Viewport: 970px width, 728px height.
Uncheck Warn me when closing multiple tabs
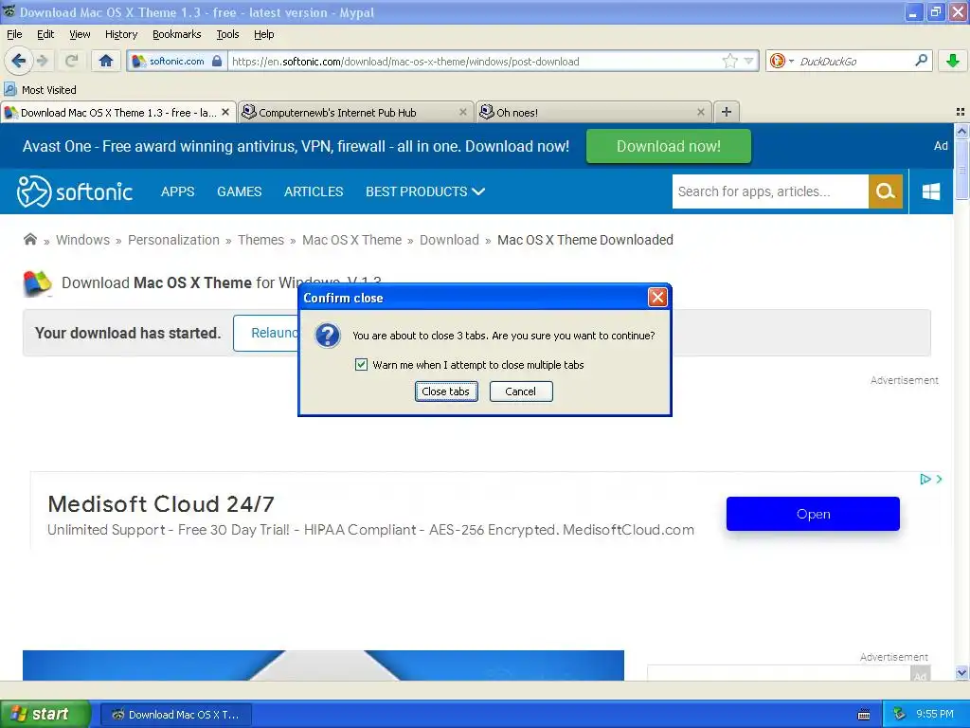[x=361, y=365]
